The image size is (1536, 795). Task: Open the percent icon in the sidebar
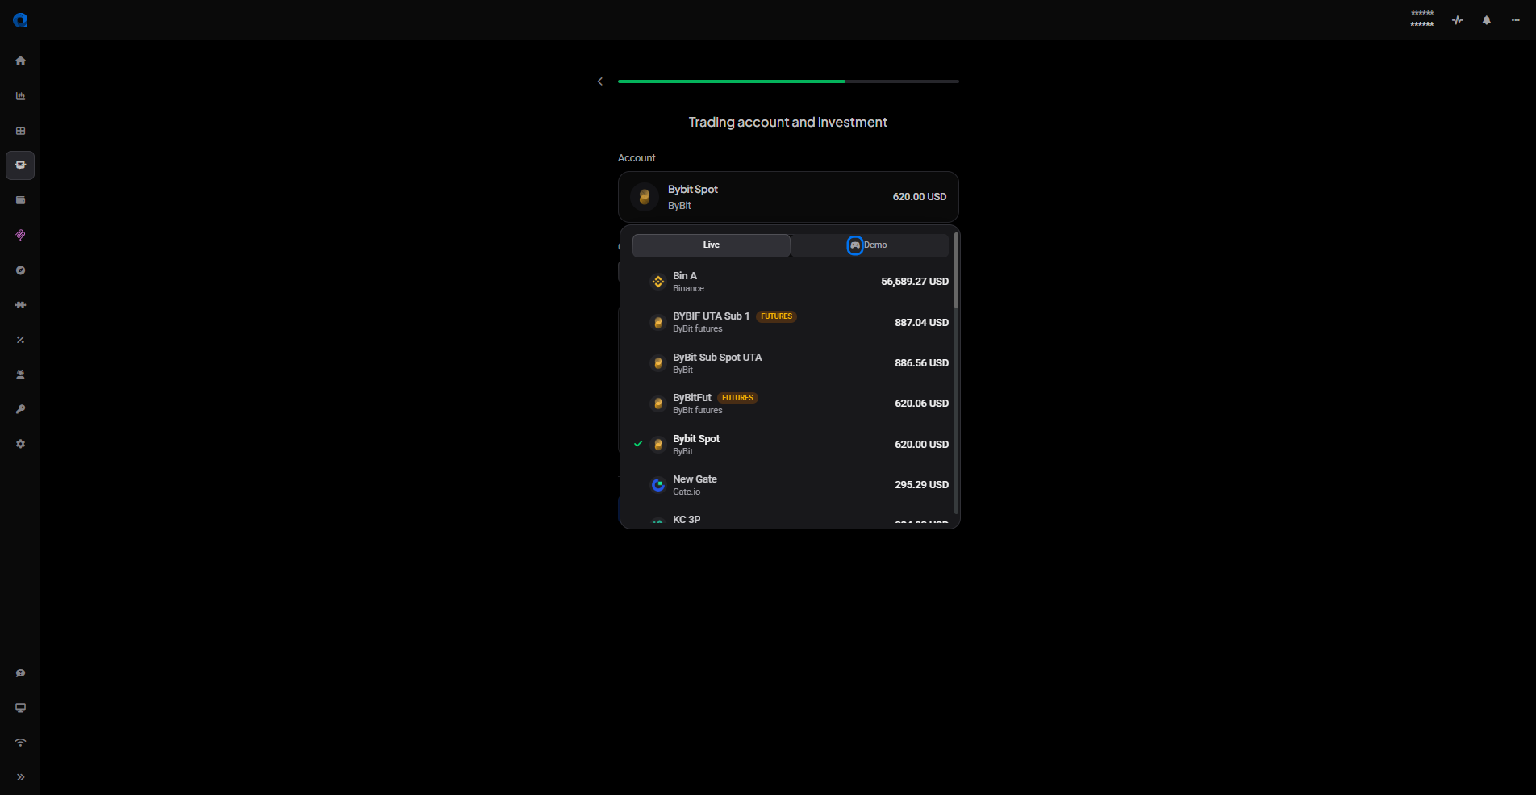point(20,340)
